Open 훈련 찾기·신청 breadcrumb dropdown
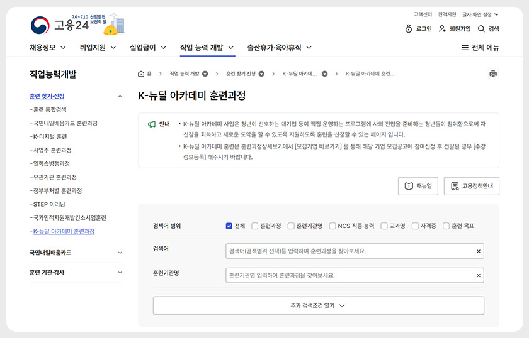Viewport: 529px width, 338px height. click(261, 74)
